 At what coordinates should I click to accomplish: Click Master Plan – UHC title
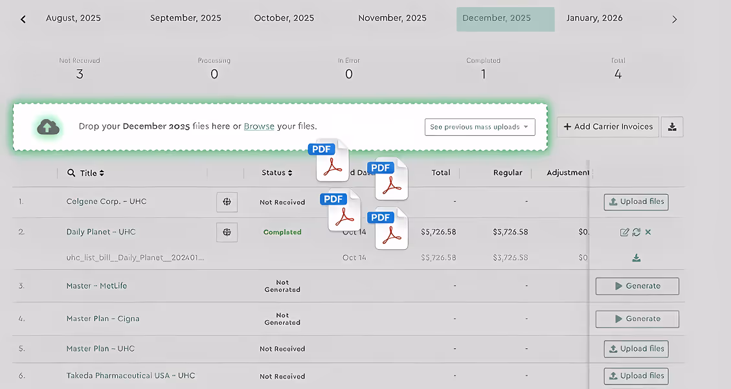click(x=101, y=348)
